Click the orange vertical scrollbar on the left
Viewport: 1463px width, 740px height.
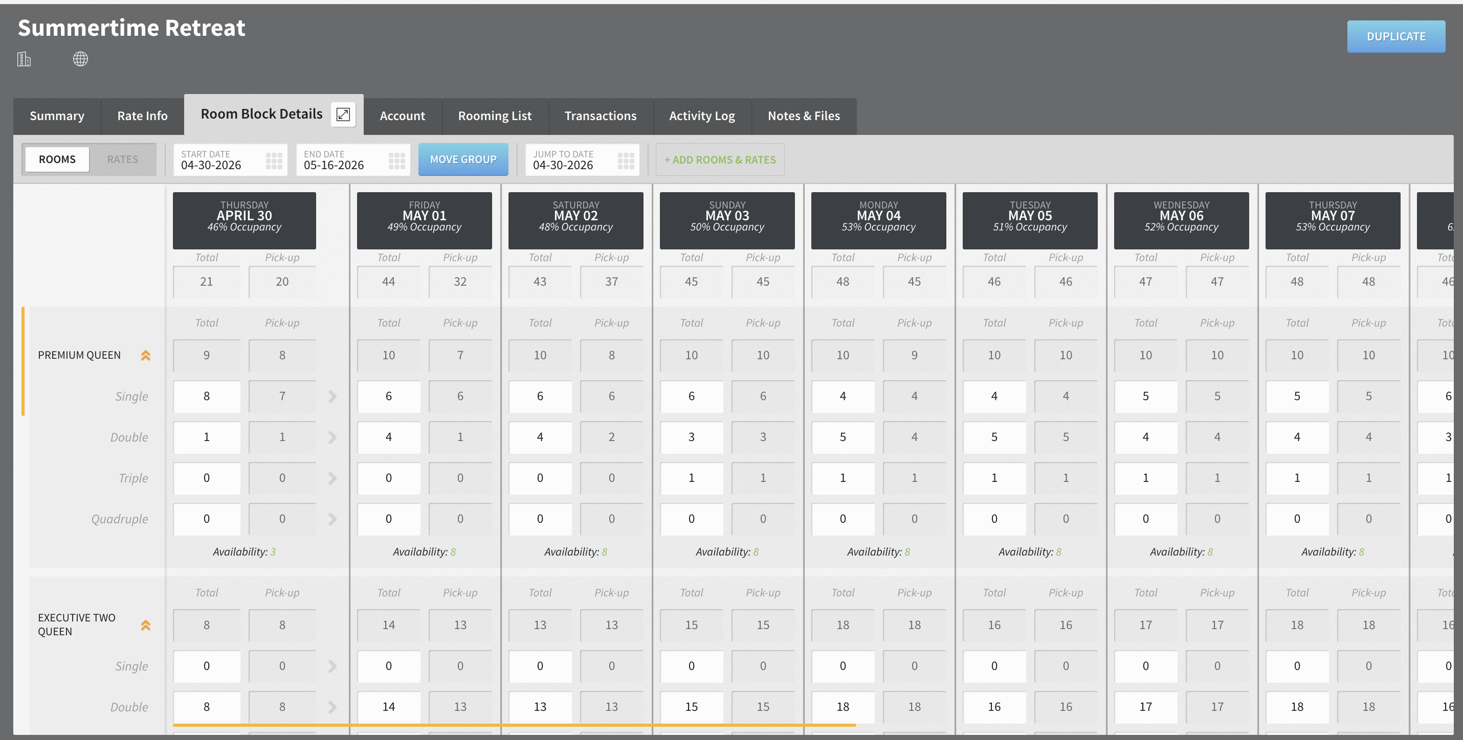point(23,361)
